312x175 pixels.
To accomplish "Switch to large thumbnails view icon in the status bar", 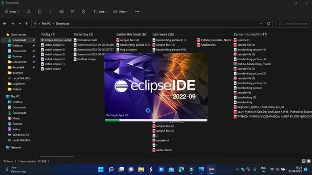I will click(308, 161).
